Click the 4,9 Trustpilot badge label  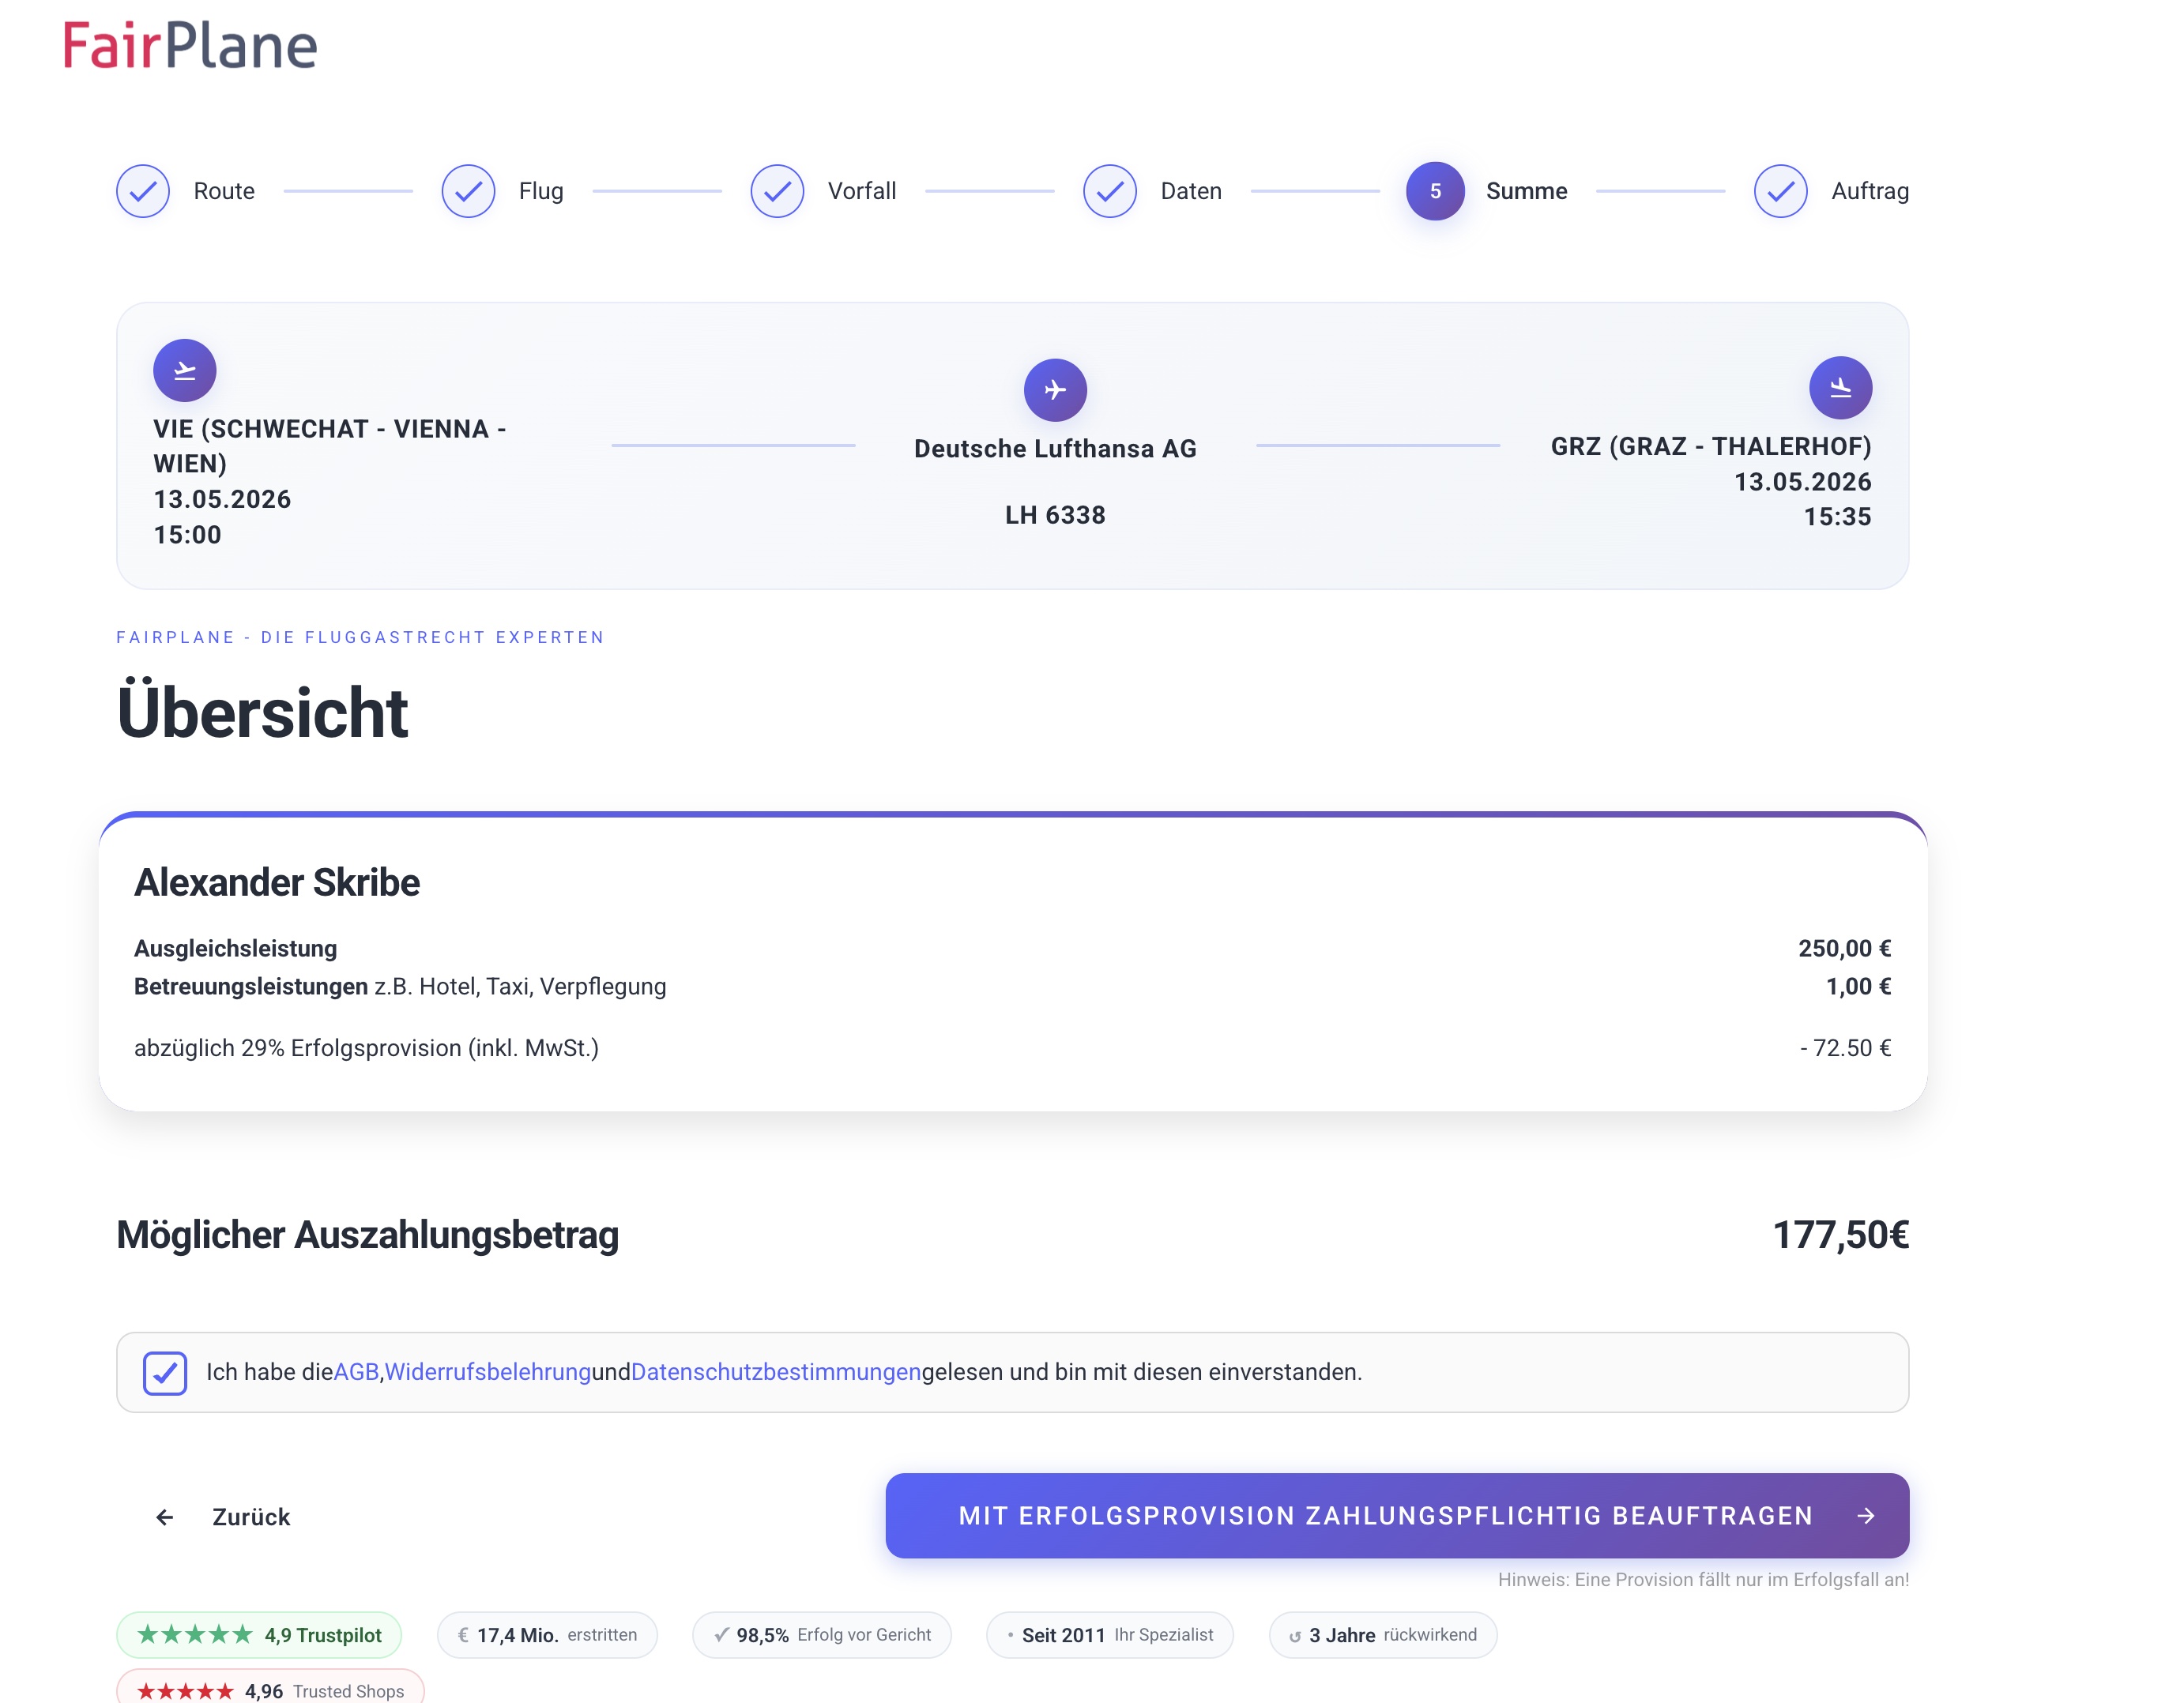pyautogui.click(x=323, y=1635)
